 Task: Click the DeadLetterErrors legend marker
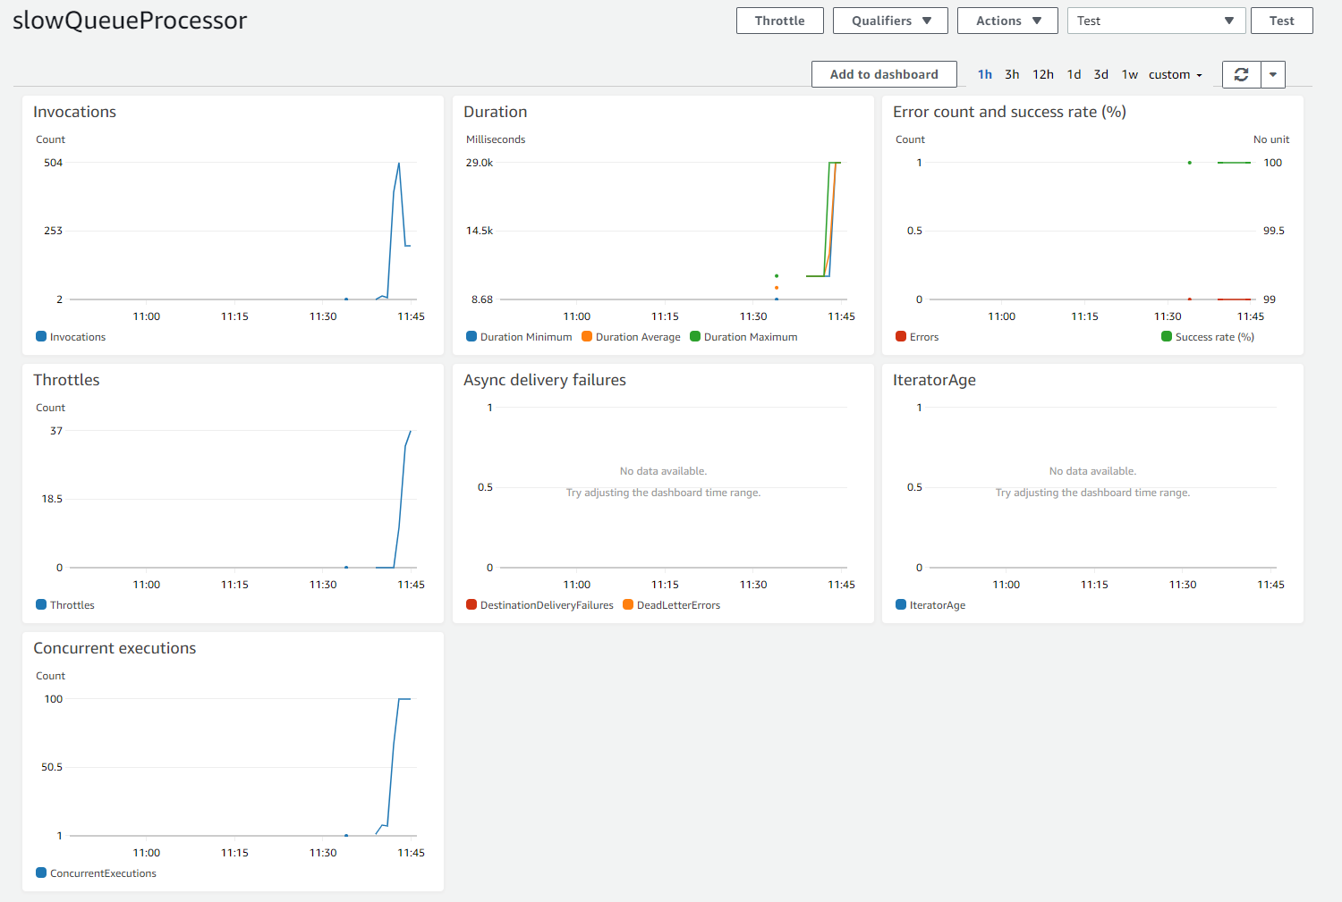(629, 605)
